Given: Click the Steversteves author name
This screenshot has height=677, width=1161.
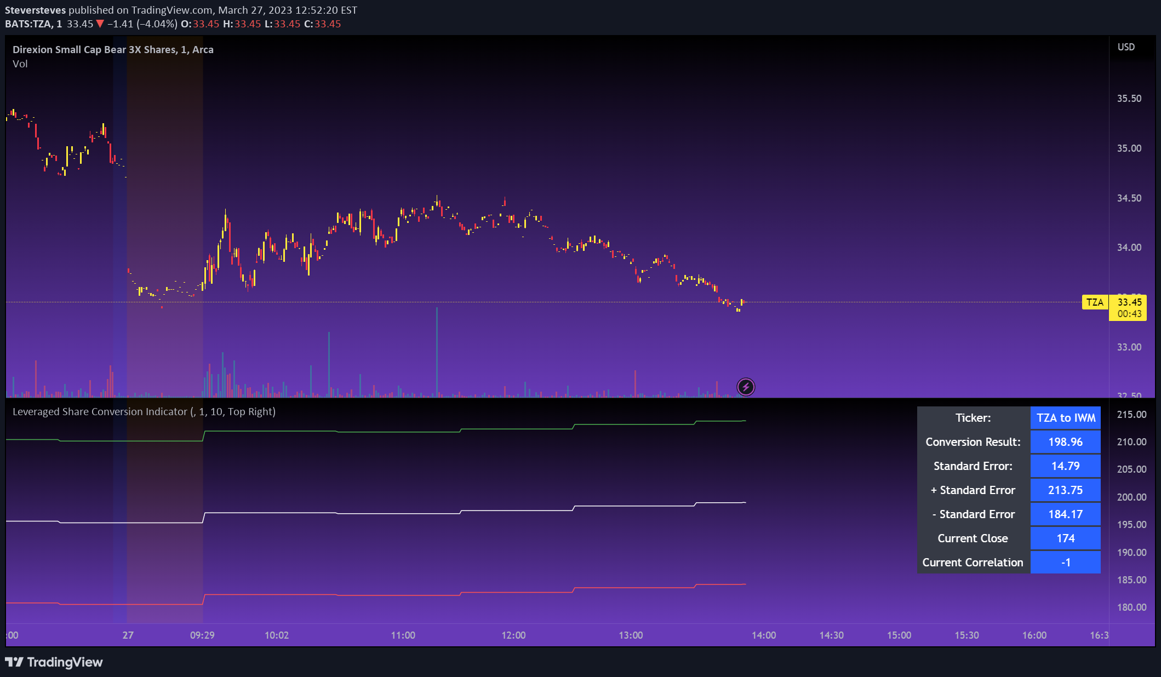Looking at the screenshot, I should pos(35,10).
